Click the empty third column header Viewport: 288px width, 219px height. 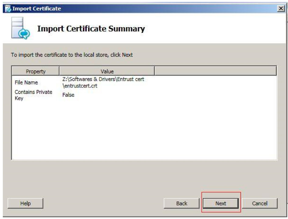pos(215,71)
